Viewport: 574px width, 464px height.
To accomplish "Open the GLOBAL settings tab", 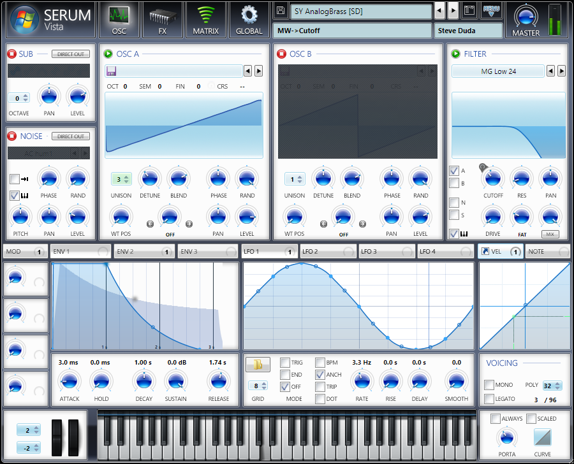I will [x=249, y=20].
